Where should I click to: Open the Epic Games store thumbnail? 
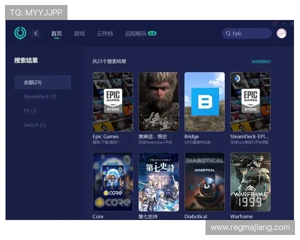113,101
